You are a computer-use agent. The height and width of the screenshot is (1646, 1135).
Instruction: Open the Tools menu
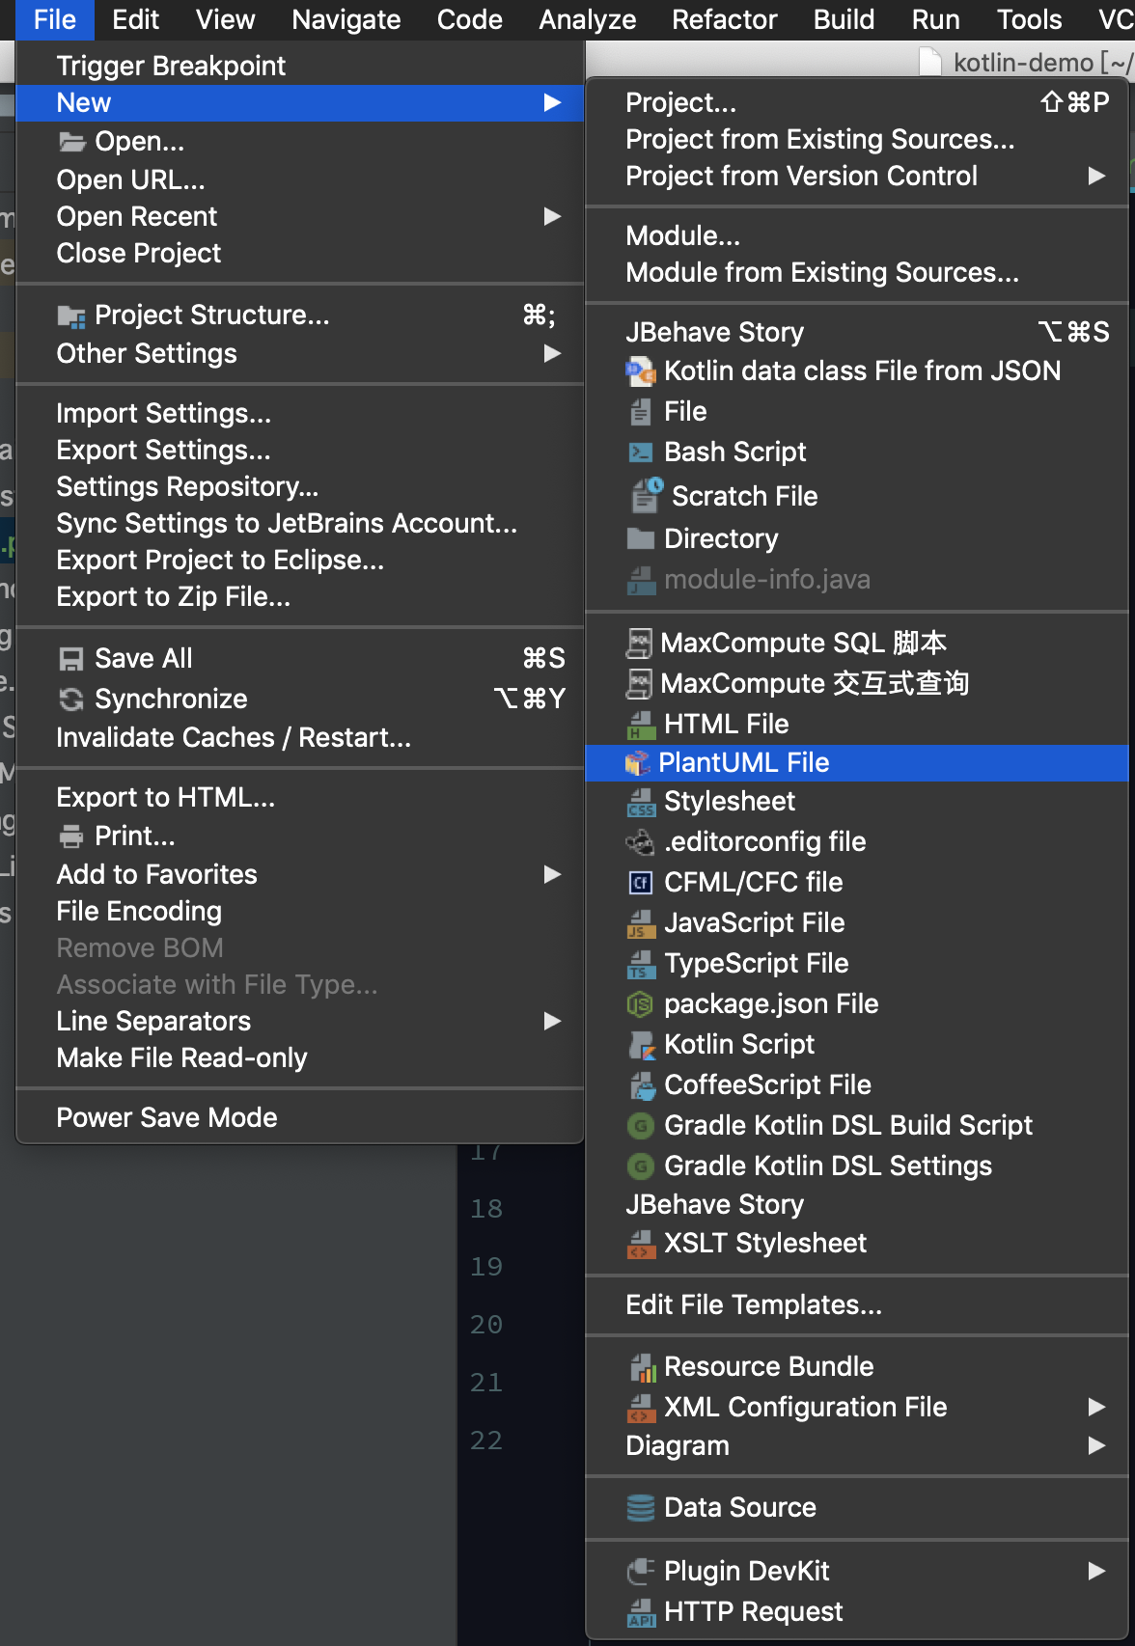1029,19
